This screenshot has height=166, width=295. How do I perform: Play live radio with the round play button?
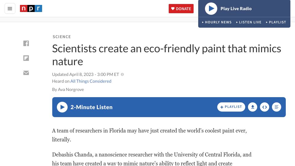tap(211, 9)
